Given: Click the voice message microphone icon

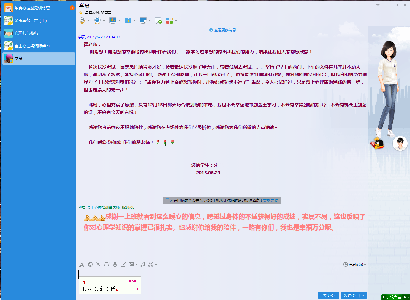Looking at the screenshot, I should [115, 264].
